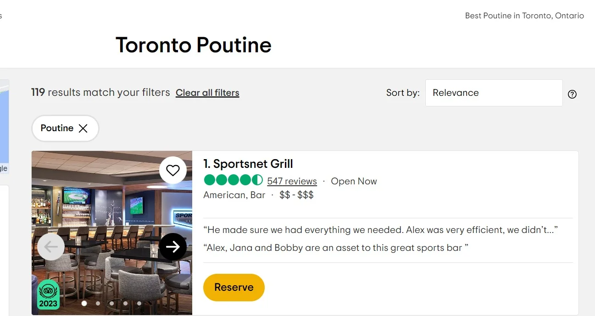Screen dimensions: 595x316
Task: Toggle the heart to favorite the restaurant
Action: [173, 170]
